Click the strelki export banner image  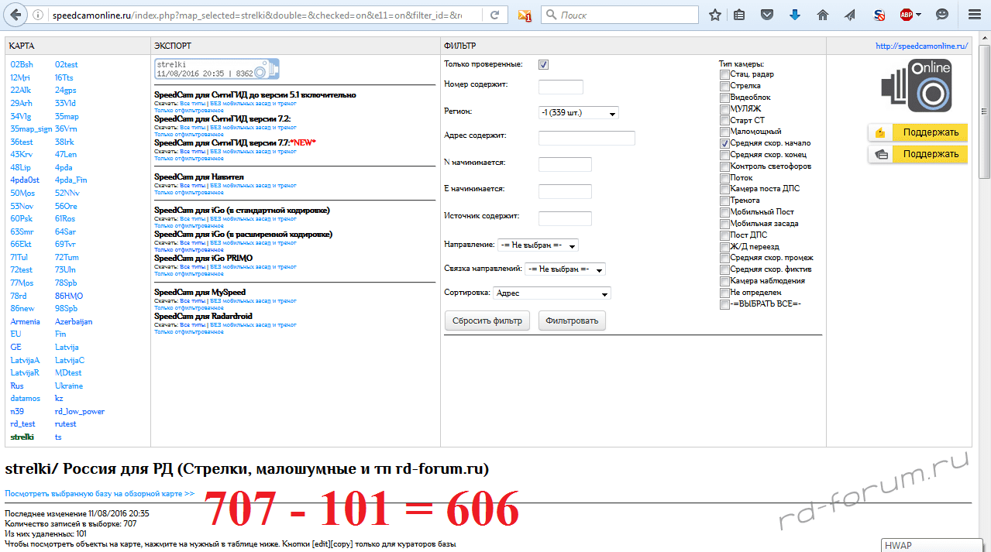pos(216,70)
